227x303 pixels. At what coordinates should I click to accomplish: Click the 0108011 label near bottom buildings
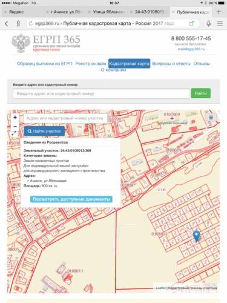click(x=75, y=271)
